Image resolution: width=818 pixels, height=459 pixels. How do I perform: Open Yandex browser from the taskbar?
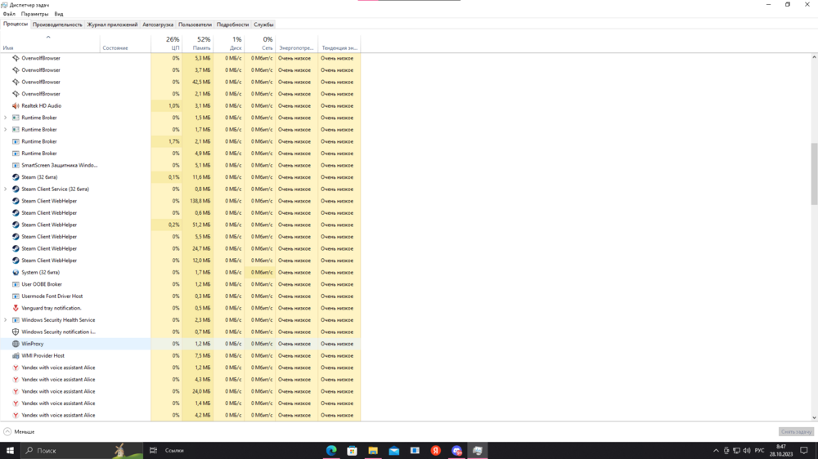436,451
